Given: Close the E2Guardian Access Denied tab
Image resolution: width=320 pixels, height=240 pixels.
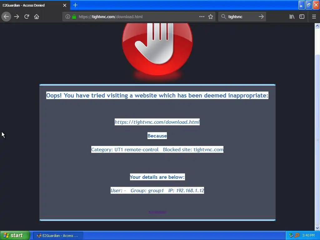Looking at the screenshot, I should pyautogui.click(x=65, y=5).
